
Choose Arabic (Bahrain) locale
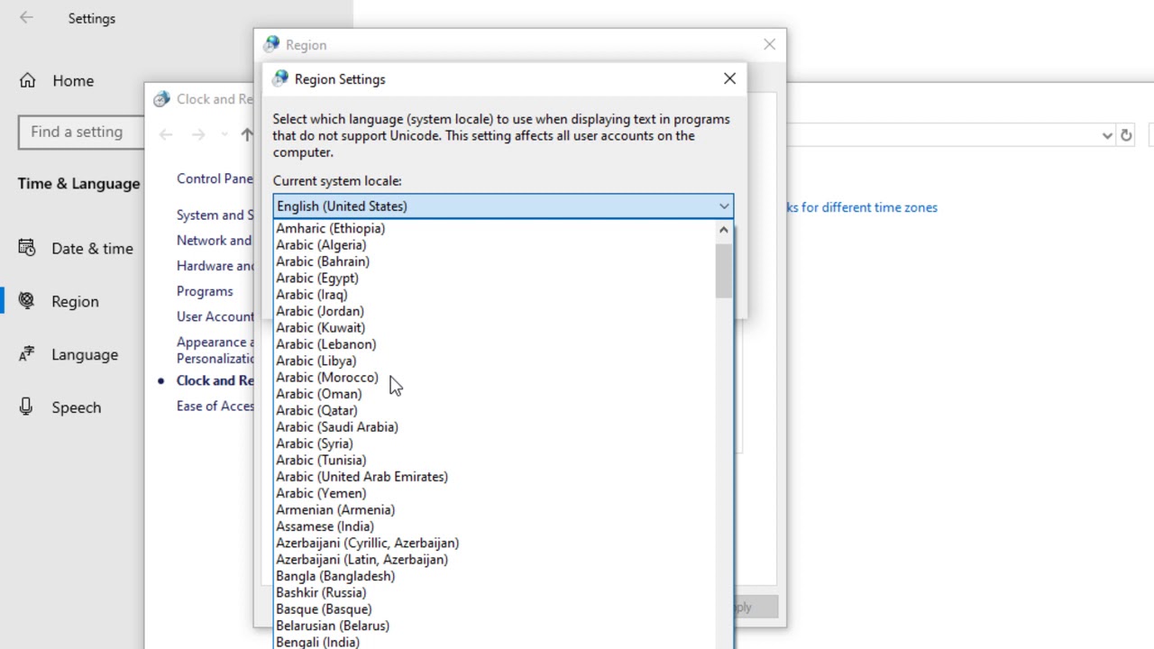coord(494,261)
